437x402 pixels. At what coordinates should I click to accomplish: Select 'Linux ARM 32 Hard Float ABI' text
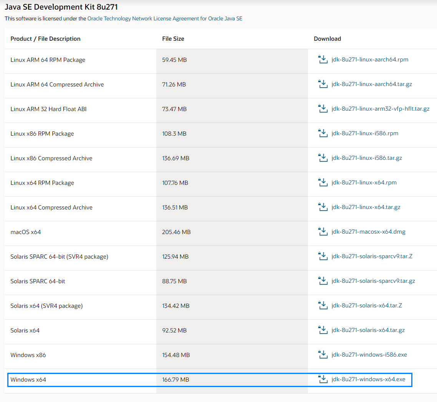pyautogui.click(x=48, y=109)
